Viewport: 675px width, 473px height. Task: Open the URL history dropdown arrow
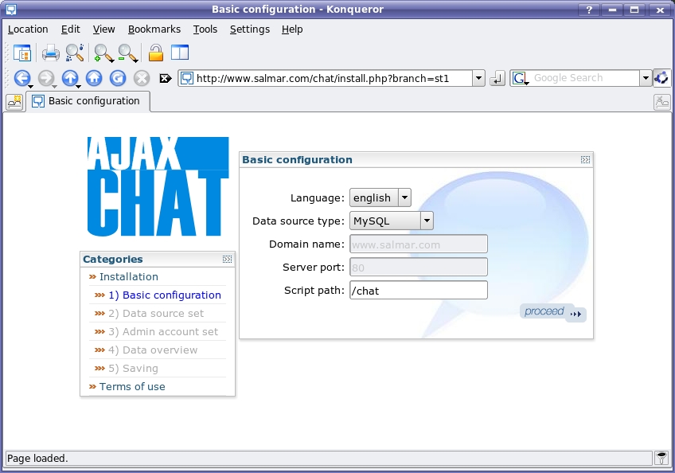(x=478, y=78)
